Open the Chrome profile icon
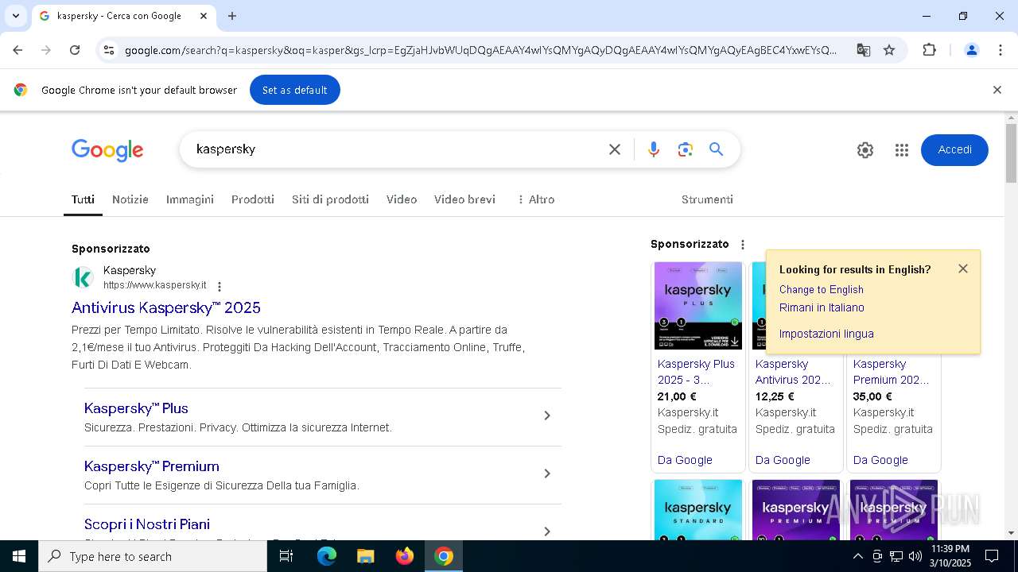 971,50
